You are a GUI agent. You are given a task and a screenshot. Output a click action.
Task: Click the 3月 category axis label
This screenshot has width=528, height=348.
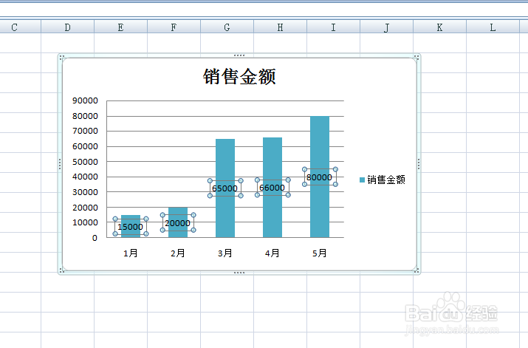[x=225, y=253]
